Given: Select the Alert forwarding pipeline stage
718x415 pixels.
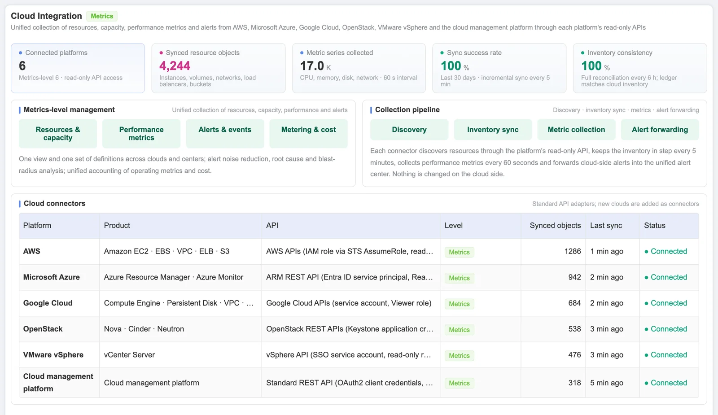Looking at the screenshot, I should (660, 130).
